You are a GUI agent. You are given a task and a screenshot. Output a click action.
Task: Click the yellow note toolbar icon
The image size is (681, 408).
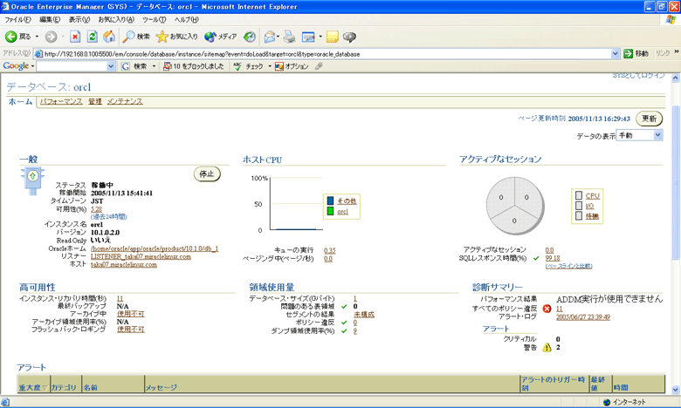point(333,37)
